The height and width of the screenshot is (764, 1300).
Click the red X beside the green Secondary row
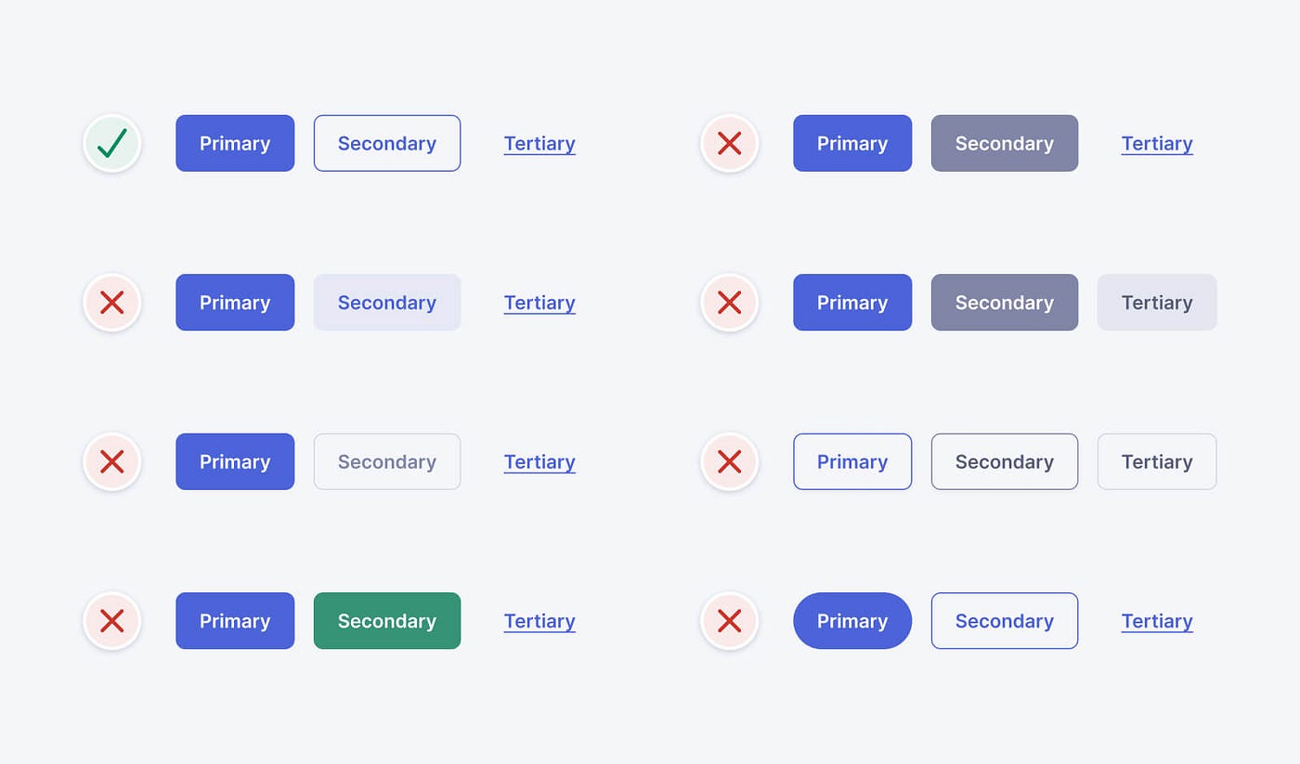coord(111,620)
